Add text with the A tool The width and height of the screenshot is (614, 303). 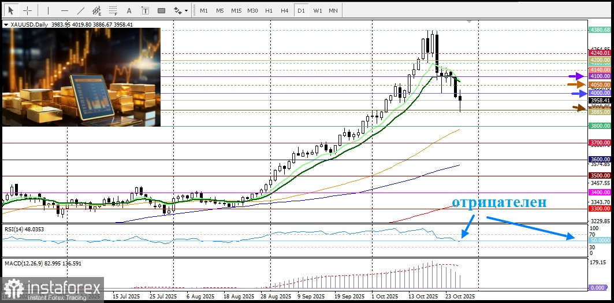coord(129,10)
